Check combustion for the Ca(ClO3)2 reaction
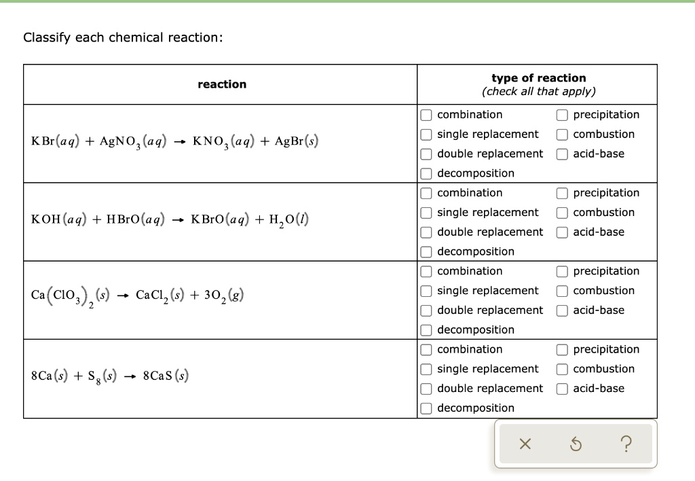 (x=562, y=290)
